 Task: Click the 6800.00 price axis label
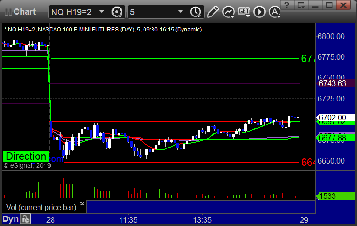(331, 36)
